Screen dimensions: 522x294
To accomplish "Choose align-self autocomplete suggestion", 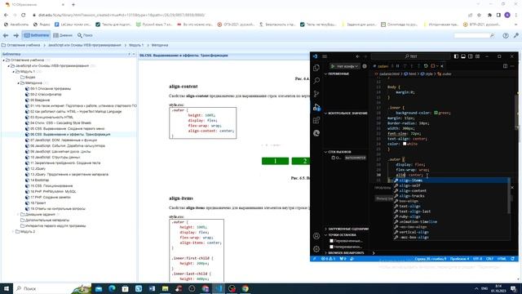I will point(451,185).
